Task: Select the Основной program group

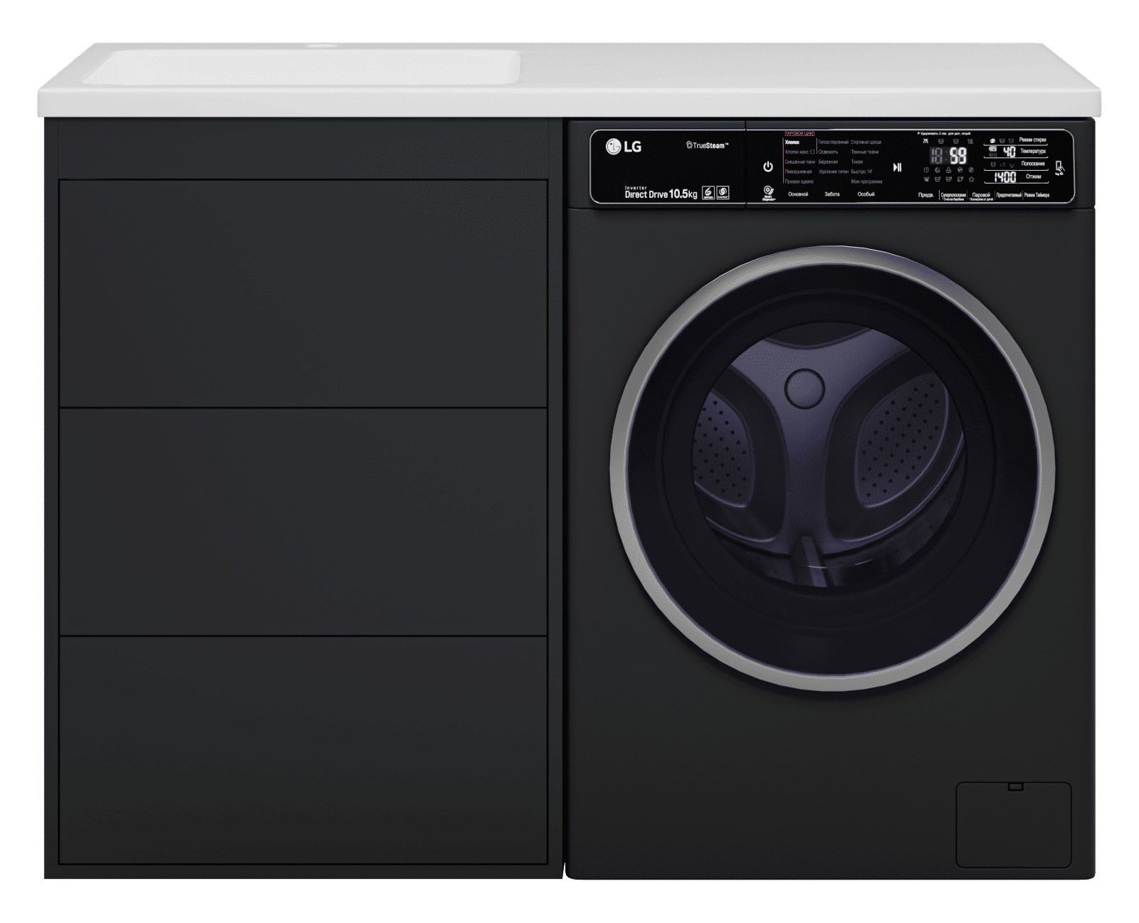Action: [x=798, y=194]
